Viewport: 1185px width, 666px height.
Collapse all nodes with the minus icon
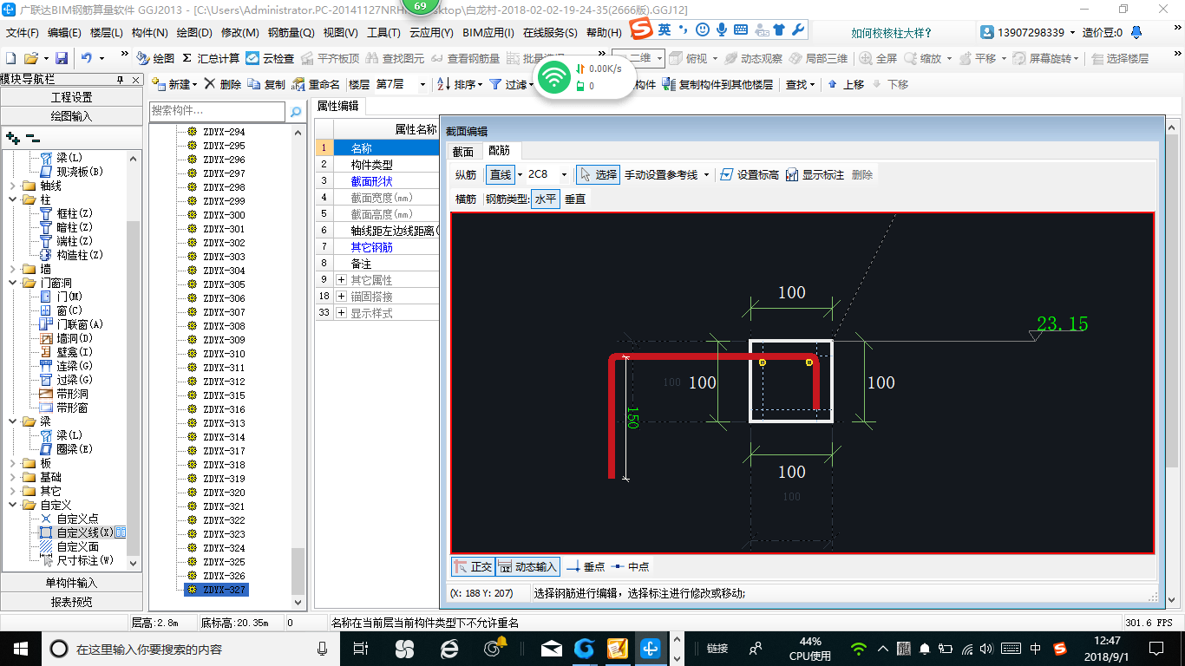tap(32, 137)
